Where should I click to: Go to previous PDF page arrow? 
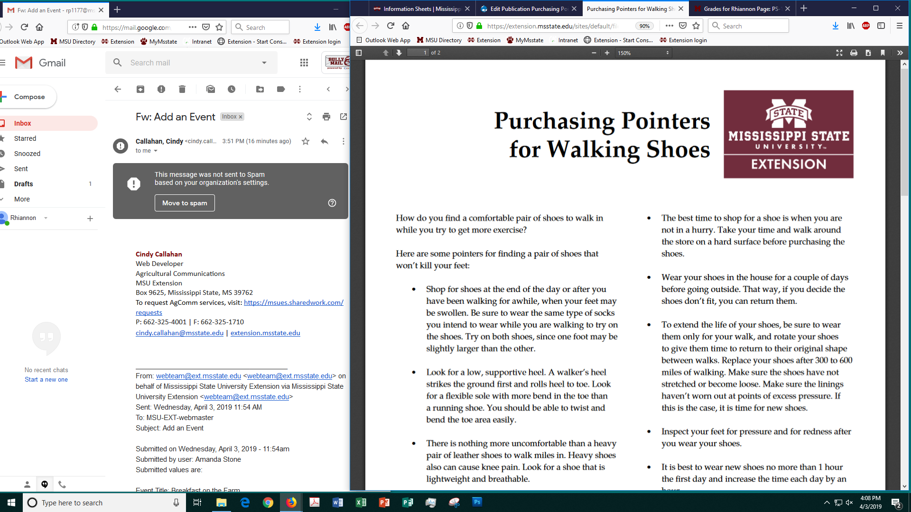(386, 53)
